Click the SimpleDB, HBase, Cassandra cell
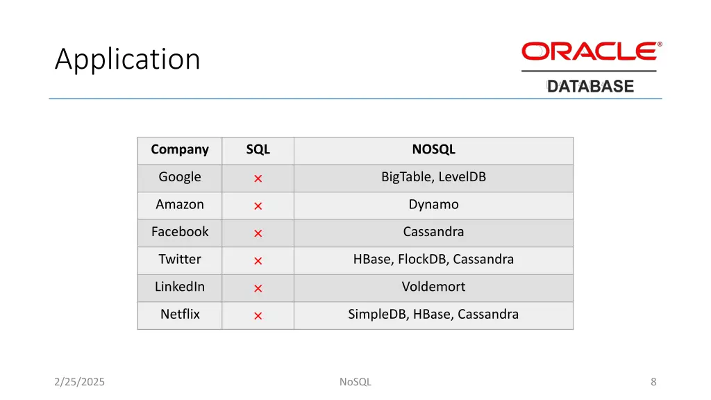The image size is (711, 400). point(433,315)
